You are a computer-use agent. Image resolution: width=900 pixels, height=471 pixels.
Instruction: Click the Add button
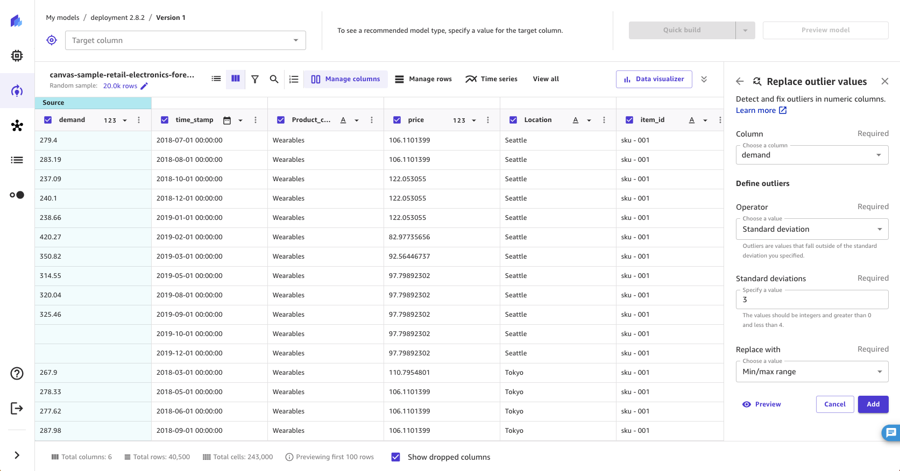(873, 404)
